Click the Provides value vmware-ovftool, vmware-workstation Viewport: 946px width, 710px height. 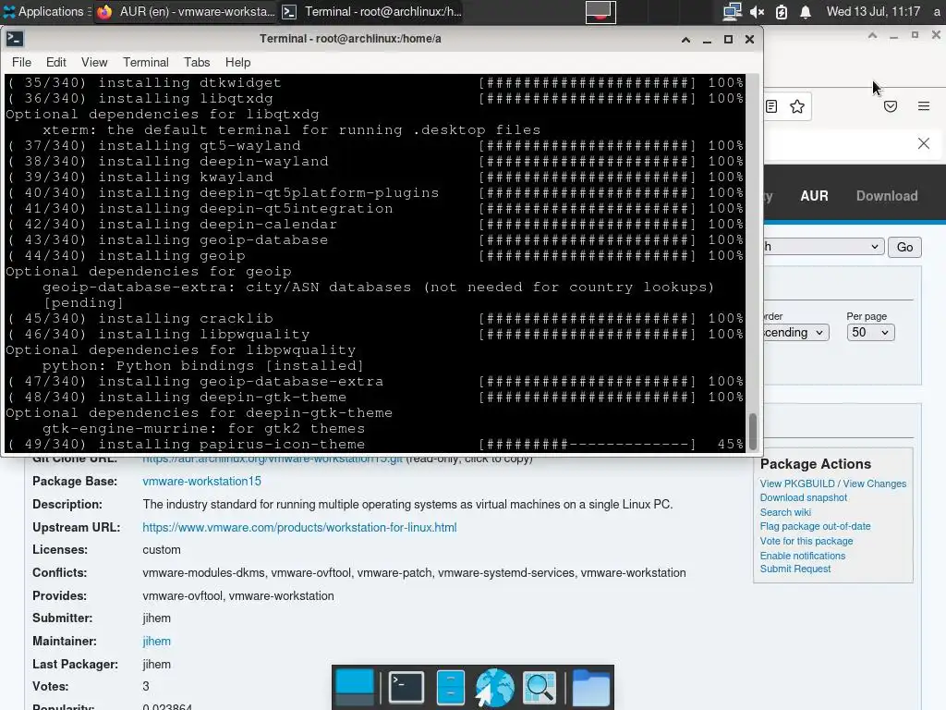[x=238, y=595]
